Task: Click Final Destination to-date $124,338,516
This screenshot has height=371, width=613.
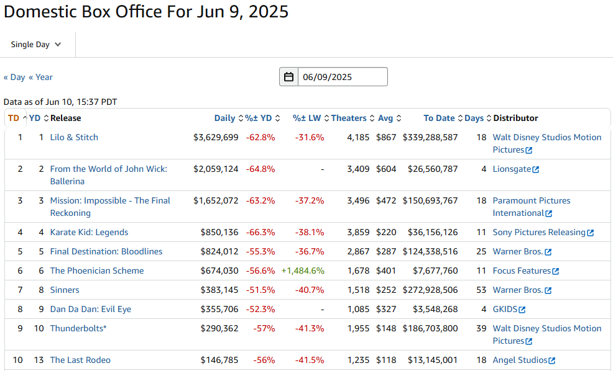Action: tap(430, 251)
